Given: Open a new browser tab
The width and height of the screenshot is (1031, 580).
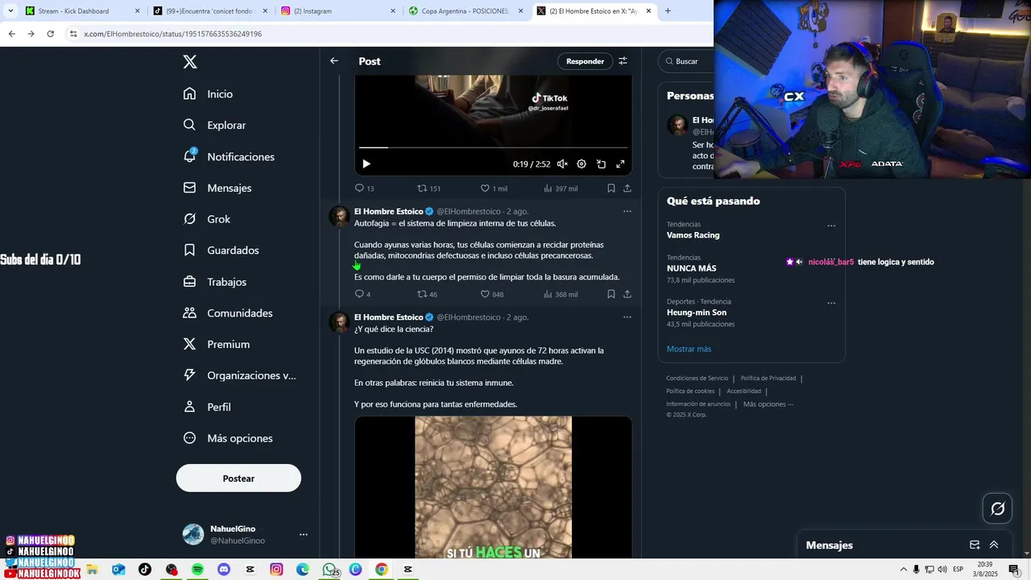Looking at the screenshot, I should pos(668,10).
